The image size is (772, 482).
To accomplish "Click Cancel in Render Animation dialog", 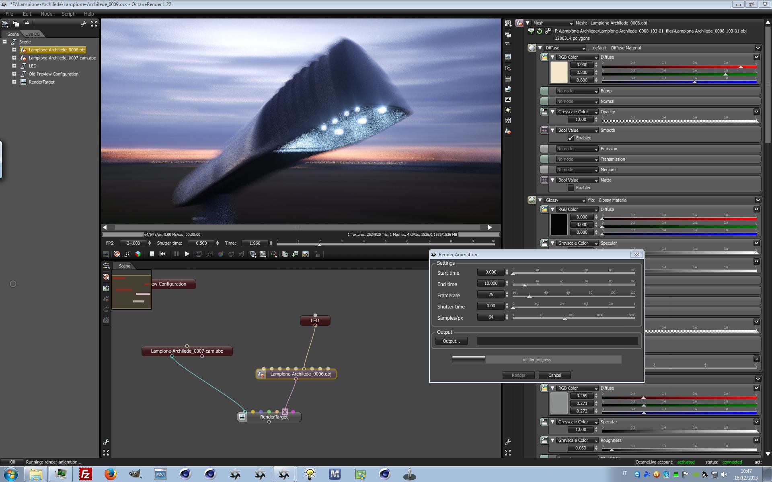I will 554,375.
